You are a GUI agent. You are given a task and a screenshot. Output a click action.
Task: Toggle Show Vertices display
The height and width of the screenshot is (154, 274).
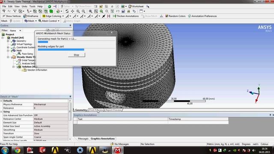pos(12,16)
